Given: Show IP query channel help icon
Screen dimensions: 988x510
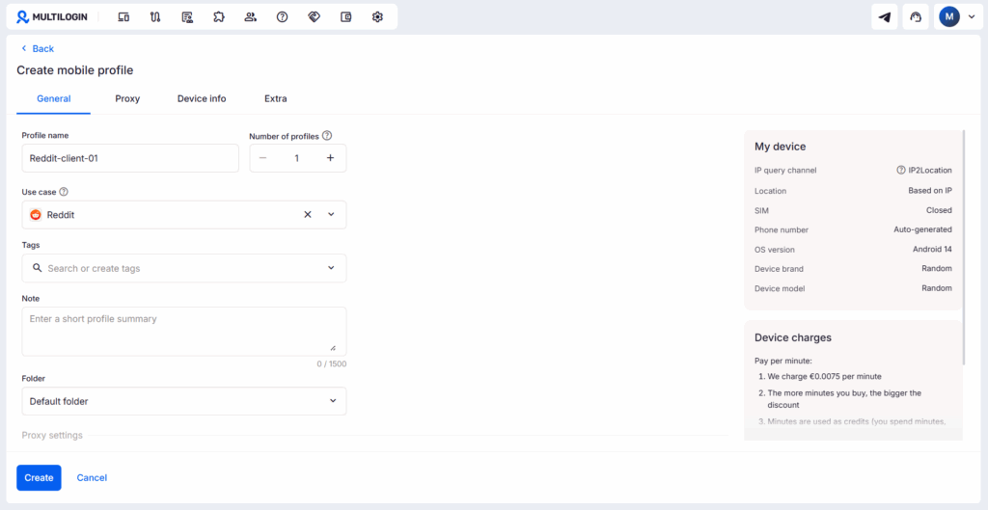Looking at the screenshot, I should [x=901, y=170].
